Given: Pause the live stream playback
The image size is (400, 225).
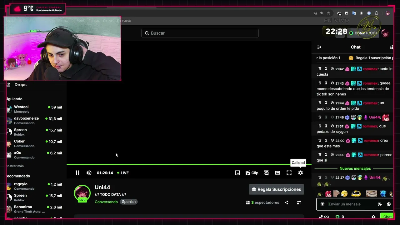Looking at the screenshot, I should point(77,173).
